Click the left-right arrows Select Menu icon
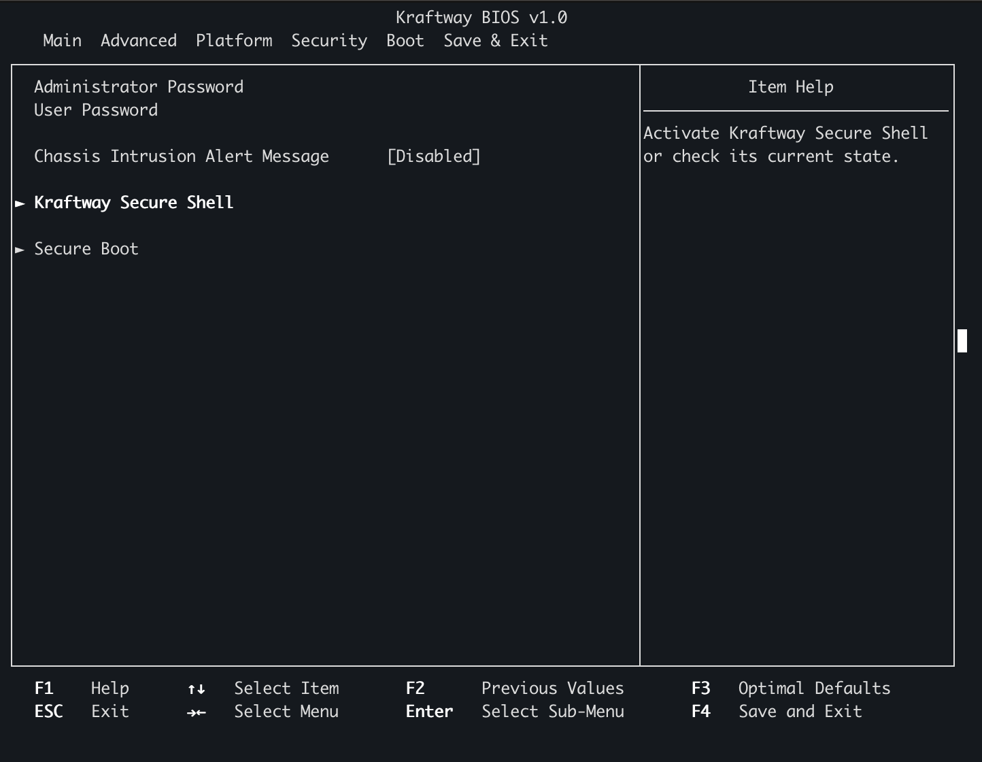The image size is (982, 762). tap(197, 712)
